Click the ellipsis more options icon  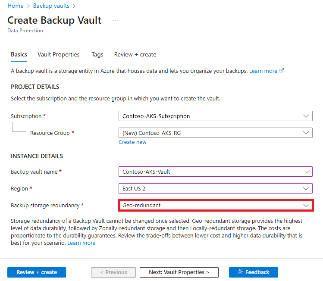(x=115, y=20)
